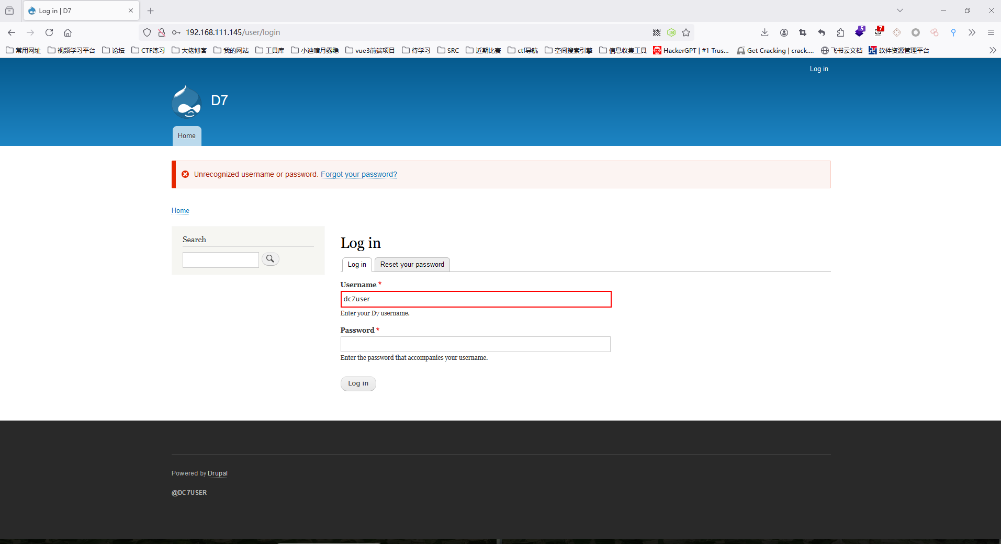Expand the list all tabs dropdown
Image resolution: width=1001 pixels, height=544 pixels.
click(x=899, y=10)
